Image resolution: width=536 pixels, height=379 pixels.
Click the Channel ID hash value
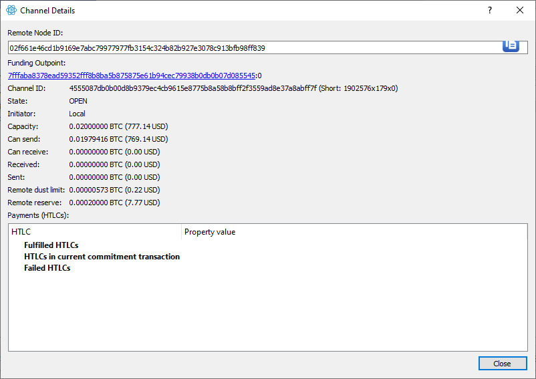[x=192, y=88]
